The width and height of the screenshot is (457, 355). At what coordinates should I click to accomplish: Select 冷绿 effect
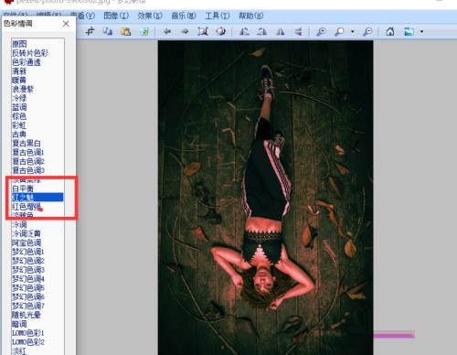coord(19,98)
